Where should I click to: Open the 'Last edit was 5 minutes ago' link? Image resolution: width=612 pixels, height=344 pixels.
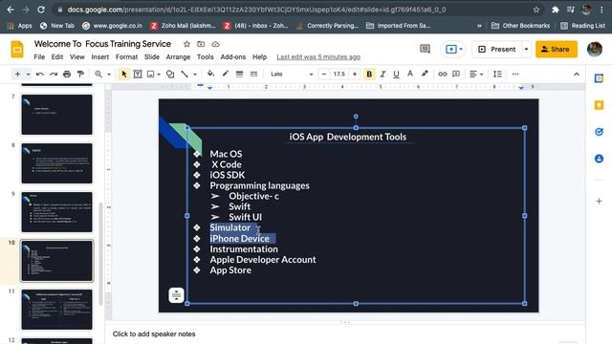click(318, 57)
